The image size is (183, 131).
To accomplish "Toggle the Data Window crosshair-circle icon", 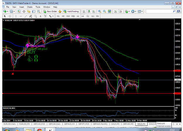I will pyautogui.click(x=24, y=11).
